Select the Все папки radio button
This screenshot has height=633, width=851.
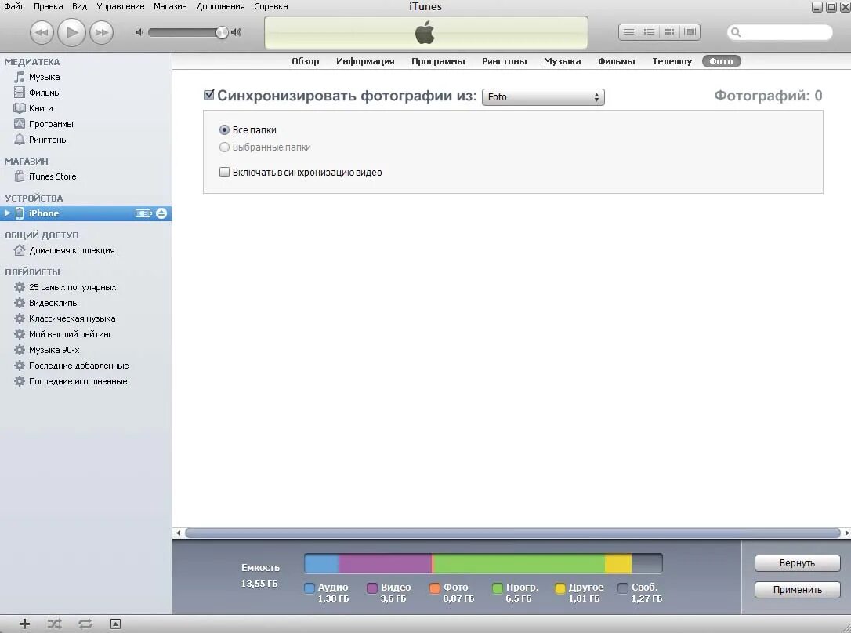coord(224,130)
